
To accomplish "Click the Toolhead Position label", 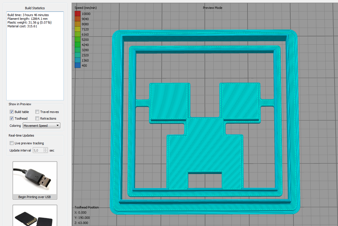I will tap(87, 207).
